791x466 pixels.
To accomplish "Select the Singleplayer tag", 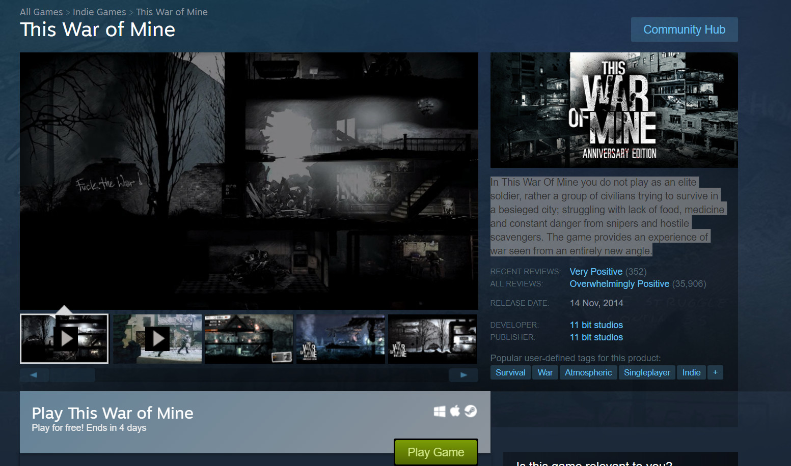I will coord(647,372).
